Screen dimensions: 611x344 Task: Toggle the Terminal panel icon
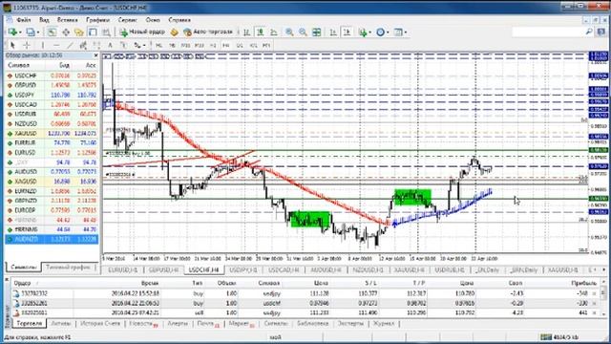point(93,32)
